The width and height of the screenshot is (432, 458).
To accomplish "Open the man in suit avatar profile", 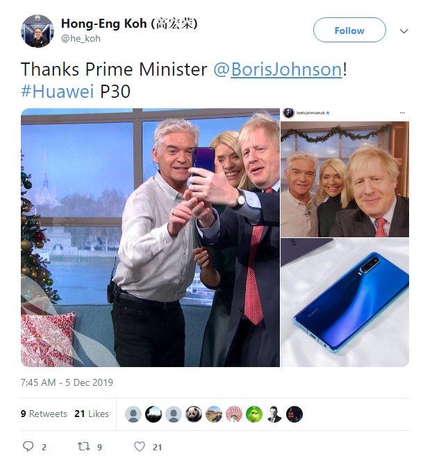I will [274, 414].
